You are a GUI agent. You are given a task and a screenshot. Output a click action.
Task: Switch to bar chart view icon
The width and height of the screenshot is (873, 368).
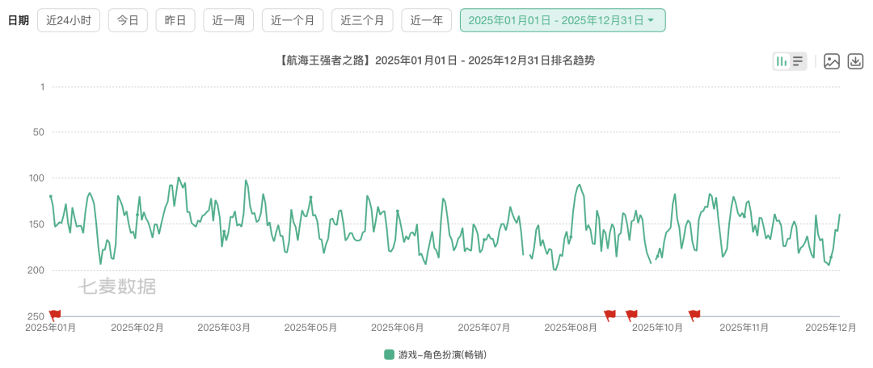click(x=782, y=61)
